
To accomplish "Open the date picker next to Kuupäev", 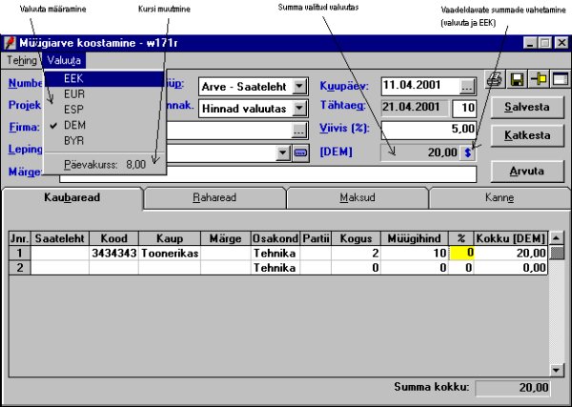I will (466, 86).
